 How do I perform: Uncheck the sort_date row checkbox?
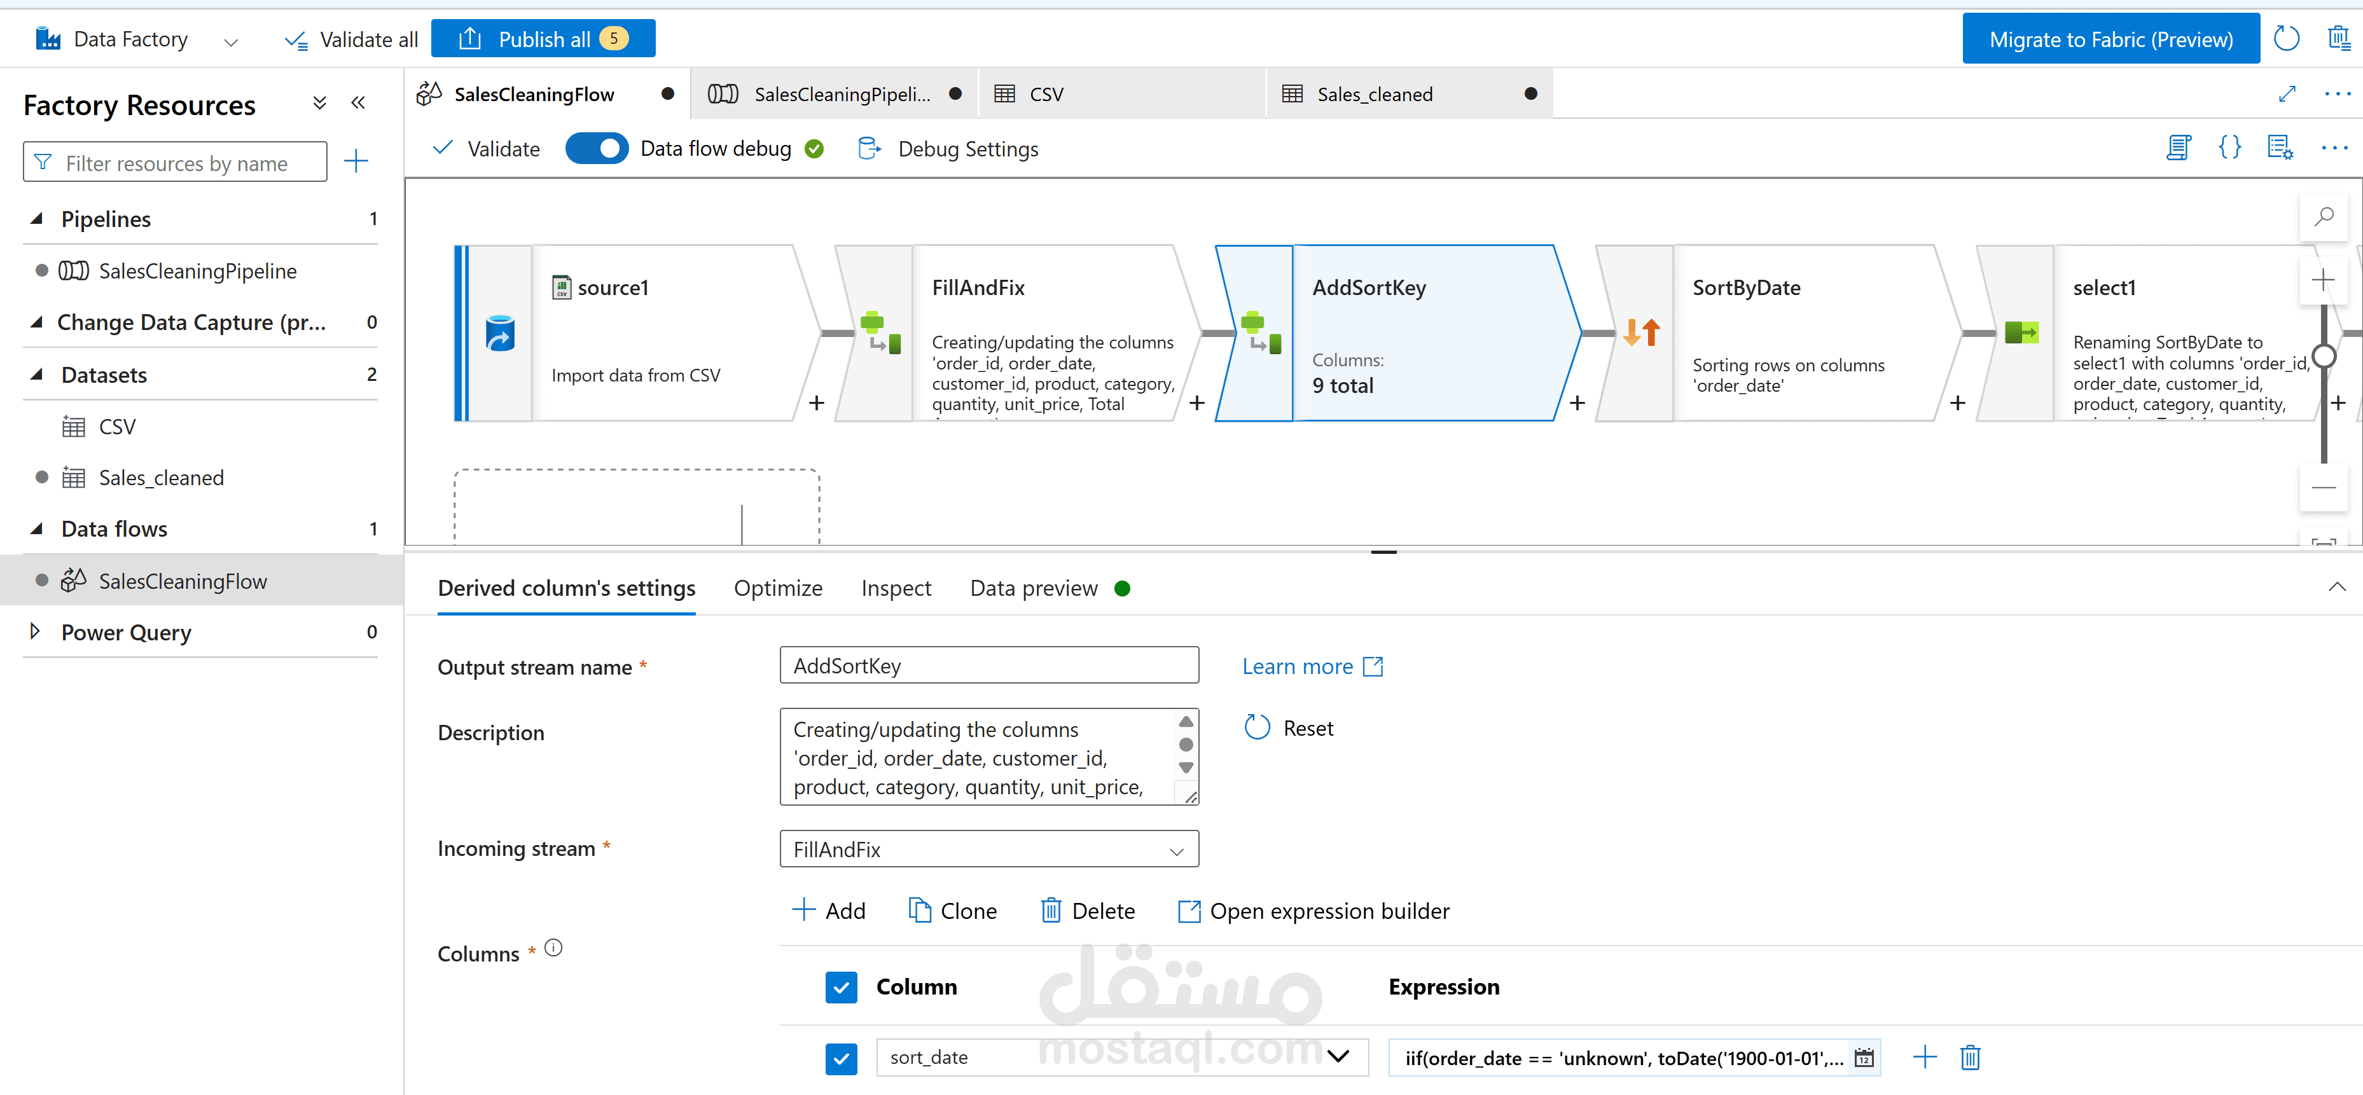840,1057
